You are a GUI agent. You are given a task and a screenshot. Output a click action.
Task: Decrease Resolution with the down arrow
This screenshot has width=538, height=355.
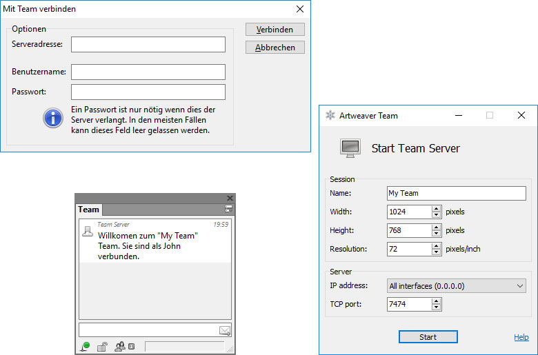pyautogui.click(x=436, y=252)
